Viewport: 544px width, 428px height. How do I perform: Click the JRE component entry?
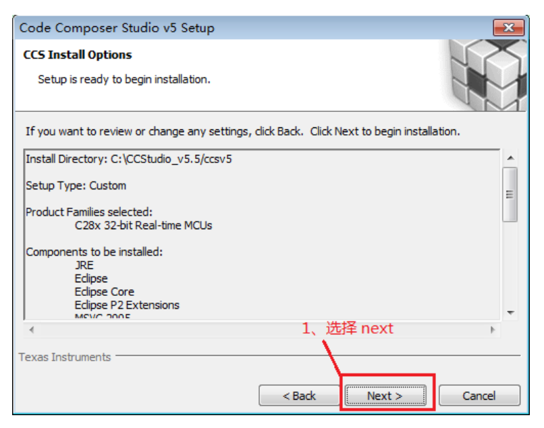tap(84, 266)
